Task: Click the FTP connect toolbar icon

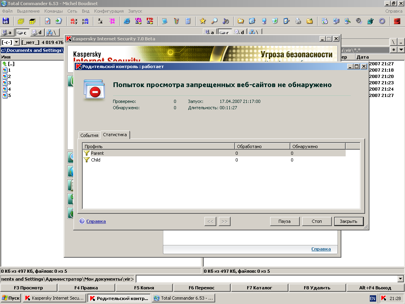Action: (150, 21)
